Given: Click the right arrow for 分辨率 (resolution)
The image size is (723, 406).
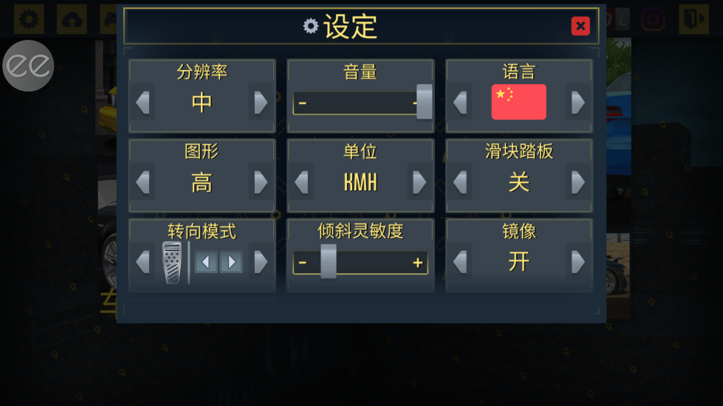Looking at the screenshot, I should pyautogui.click(x=261, y=103).
